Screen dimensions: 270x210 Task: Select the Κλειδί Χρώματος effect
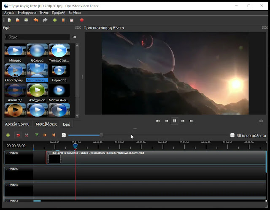[x=15, y=70]
